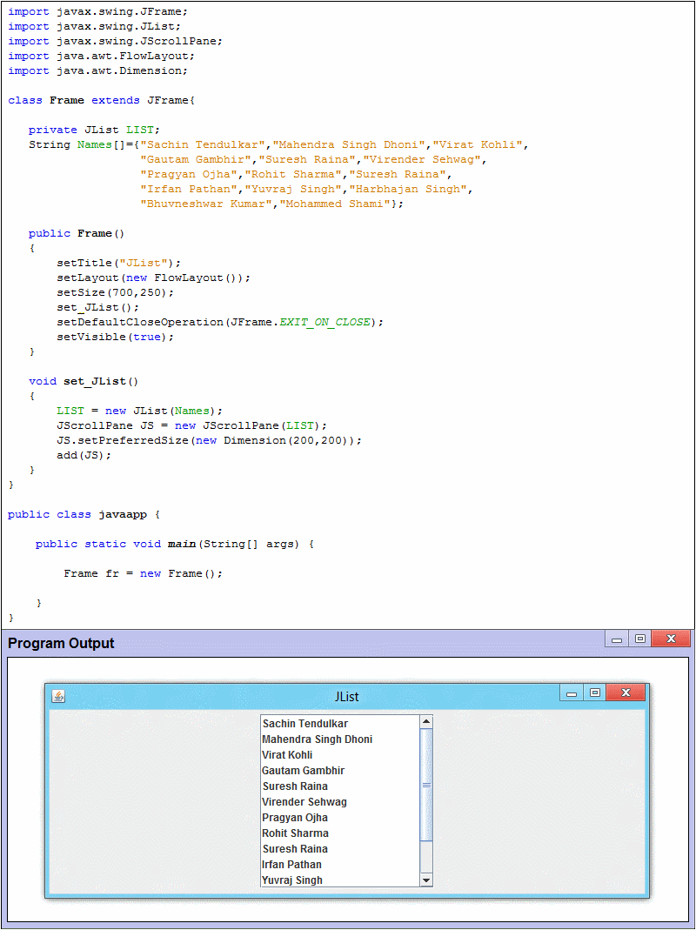Click the scrollbar down arrow in the list
Screen dimensions: 696x930
tap(425, 880)
